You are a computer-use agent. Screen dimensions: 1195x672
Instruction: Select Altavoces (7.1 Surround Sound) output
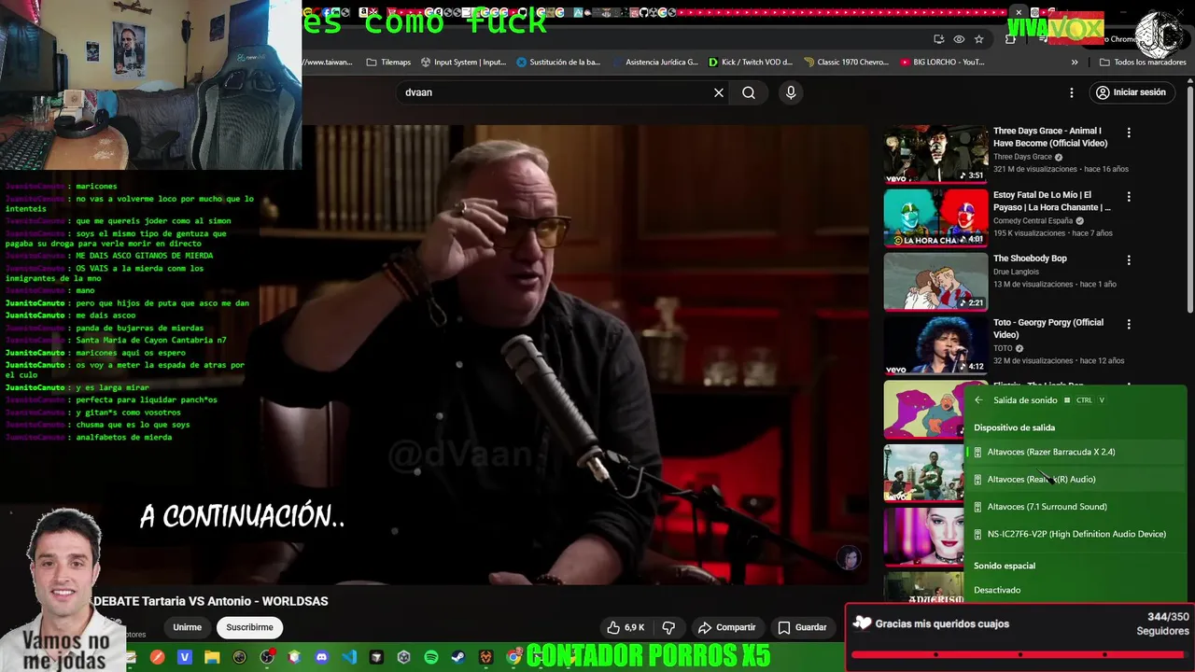(1075, 507)
